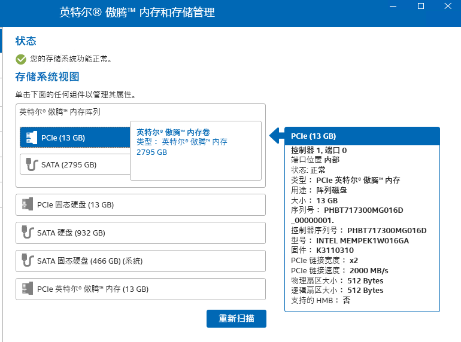Viewport: 461px width, 342px height.
Task: Minimize the Optane memory management window
Action: (x=393, y=6)
